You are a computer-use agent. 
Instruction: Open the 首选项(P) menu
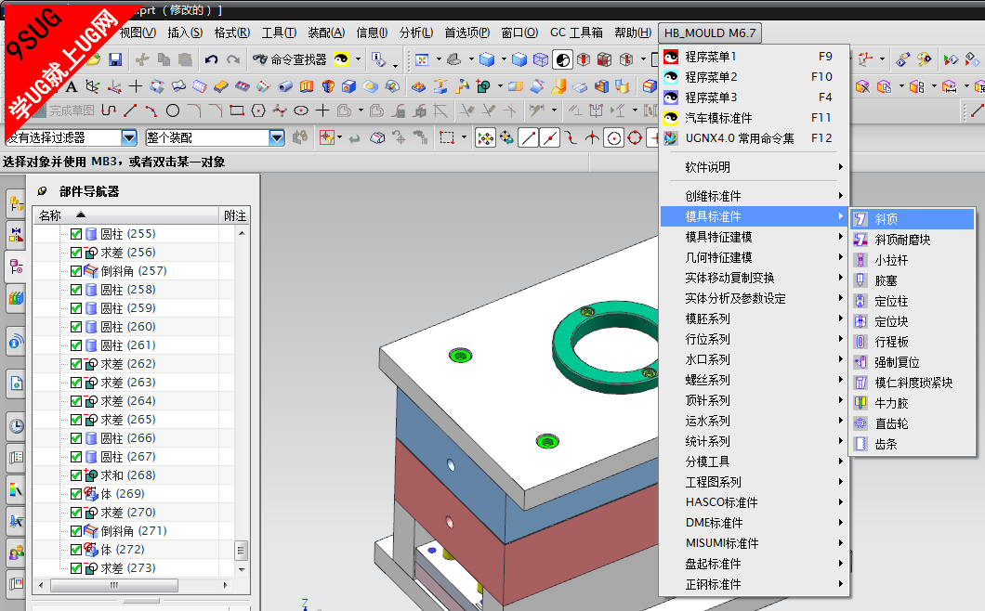466,32
